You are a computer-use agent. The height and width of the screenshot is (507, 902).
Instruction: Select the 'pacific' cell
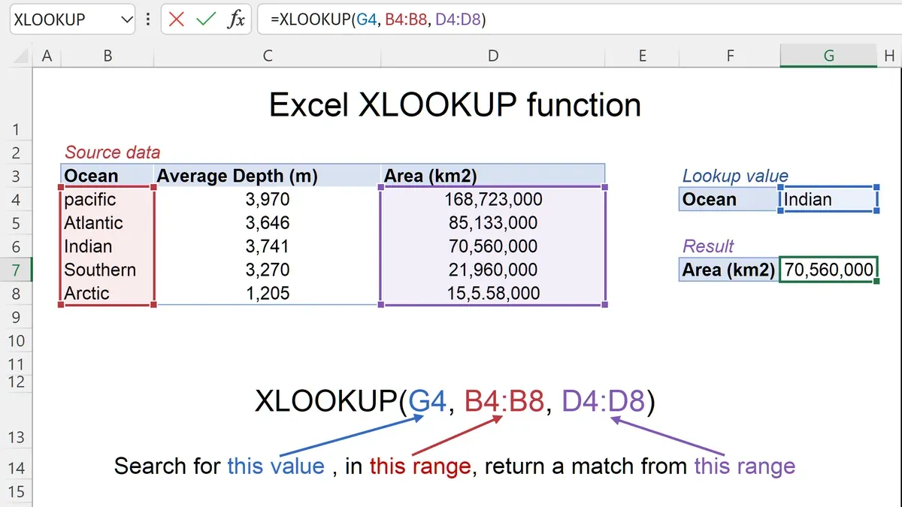click(107, 200)
